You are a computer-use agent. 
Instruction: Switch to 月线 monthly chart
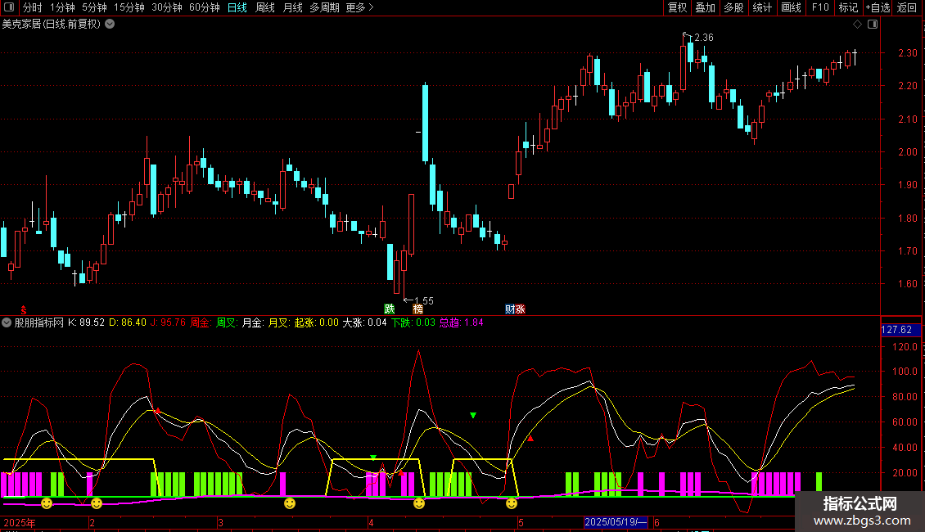(x=292, y=7)
